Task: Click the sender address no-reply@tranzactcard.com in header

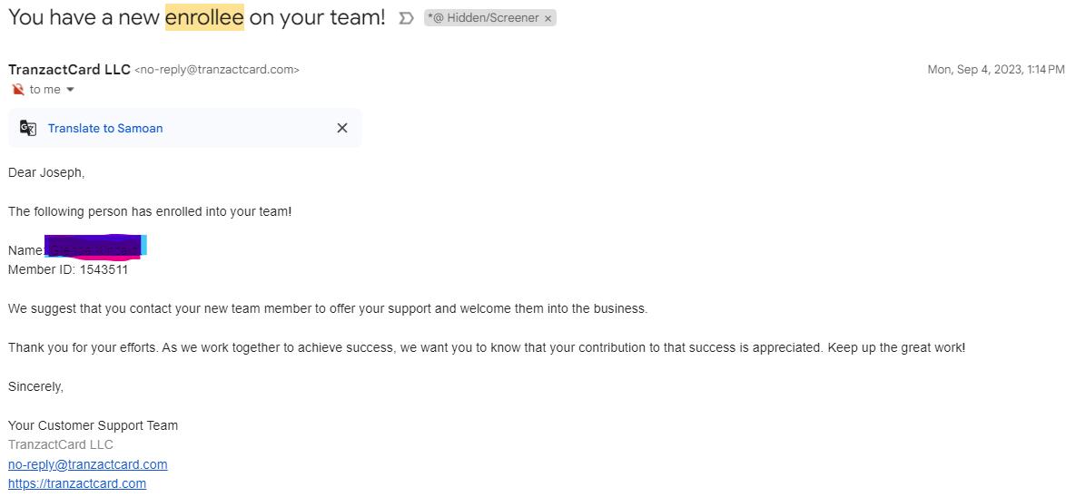Action: [x=217, y=69]
